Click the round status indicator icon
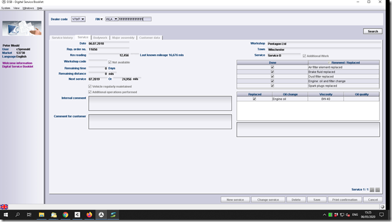This screenshot has width=392, height=222. click(x=382, y=207)
